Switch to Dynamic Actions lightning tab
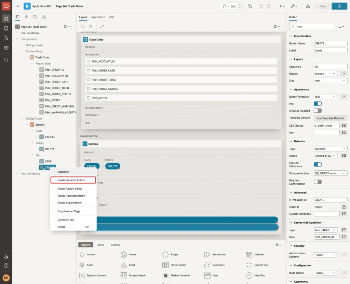350x284 pixels. [x=26, y=17]
